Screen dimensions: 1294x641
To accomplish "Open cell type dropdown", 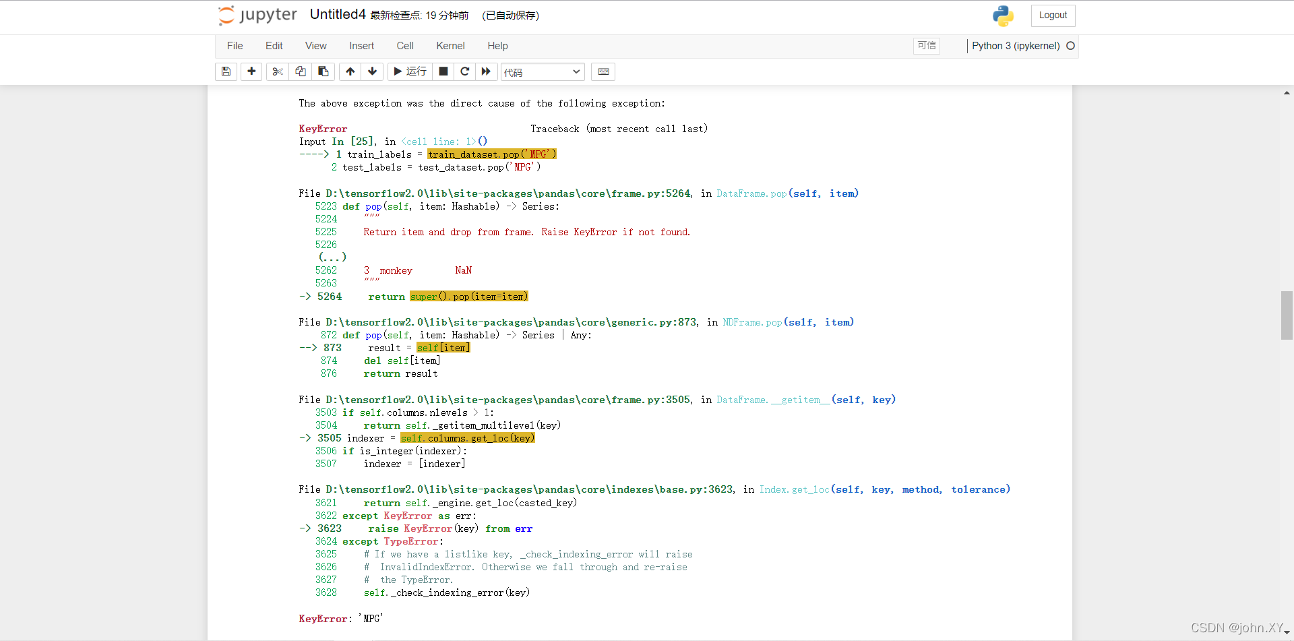I will point(543,72).
